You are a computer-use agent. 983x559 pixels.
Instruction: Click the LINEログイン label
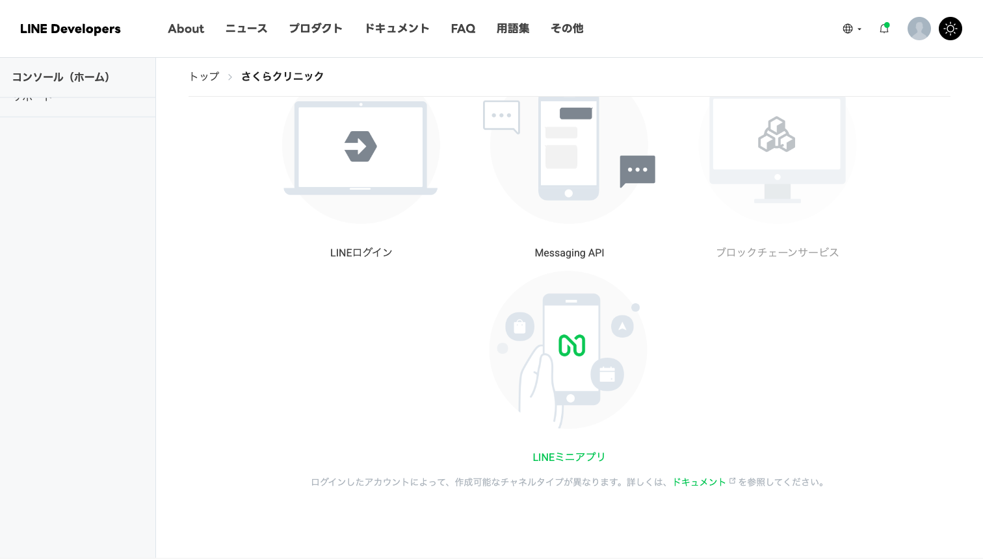click(361, 253)
